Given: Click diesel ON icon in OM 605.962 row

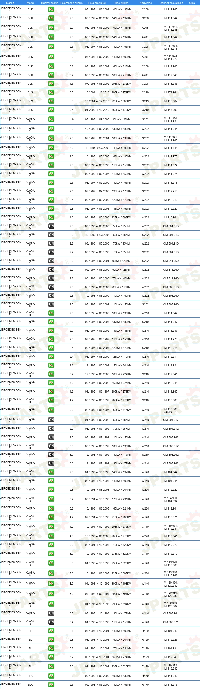Looking at the screenshot, I should click(x=51, y=437).
